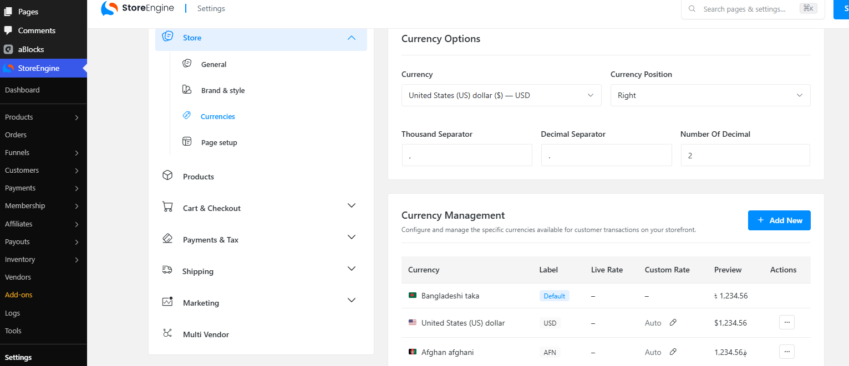Click the Bangladesh flag icon
This screenshot has height=366, width=849.
point(412,296)
